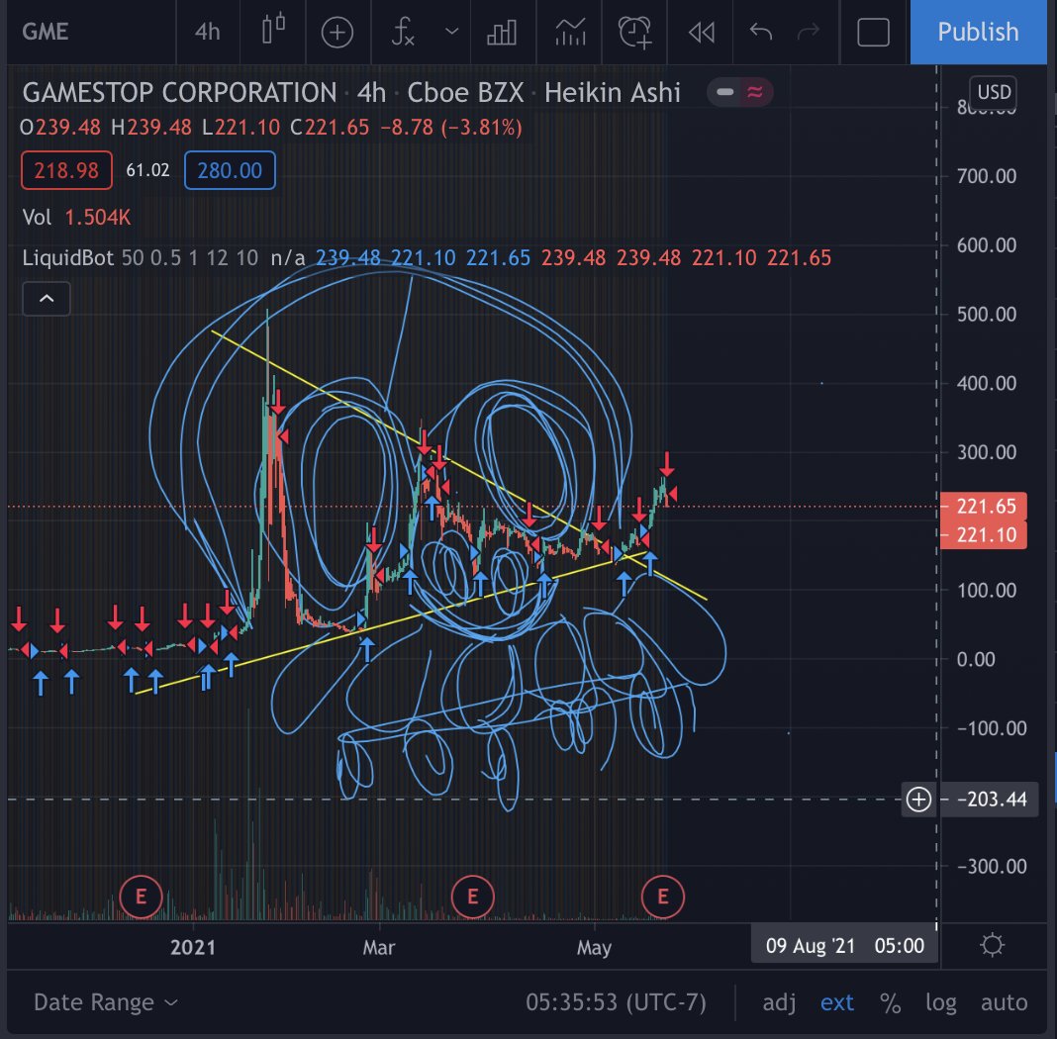Click the plus button at the -203.44 crosshair price
1057x1039 pixels.
918,800
